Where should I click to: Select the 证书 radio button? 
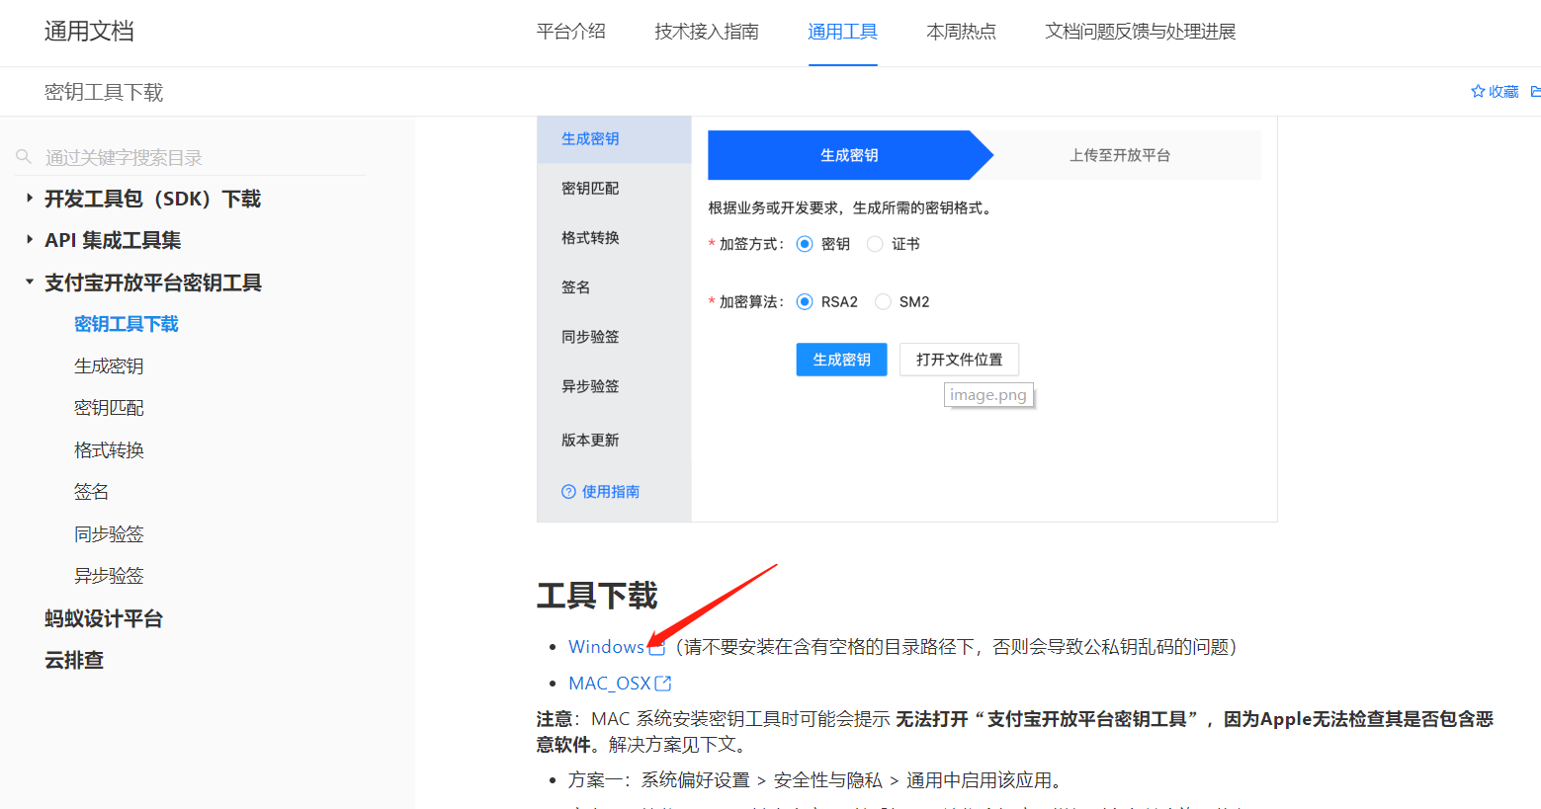pyautogui.click(x=875, y=244)
